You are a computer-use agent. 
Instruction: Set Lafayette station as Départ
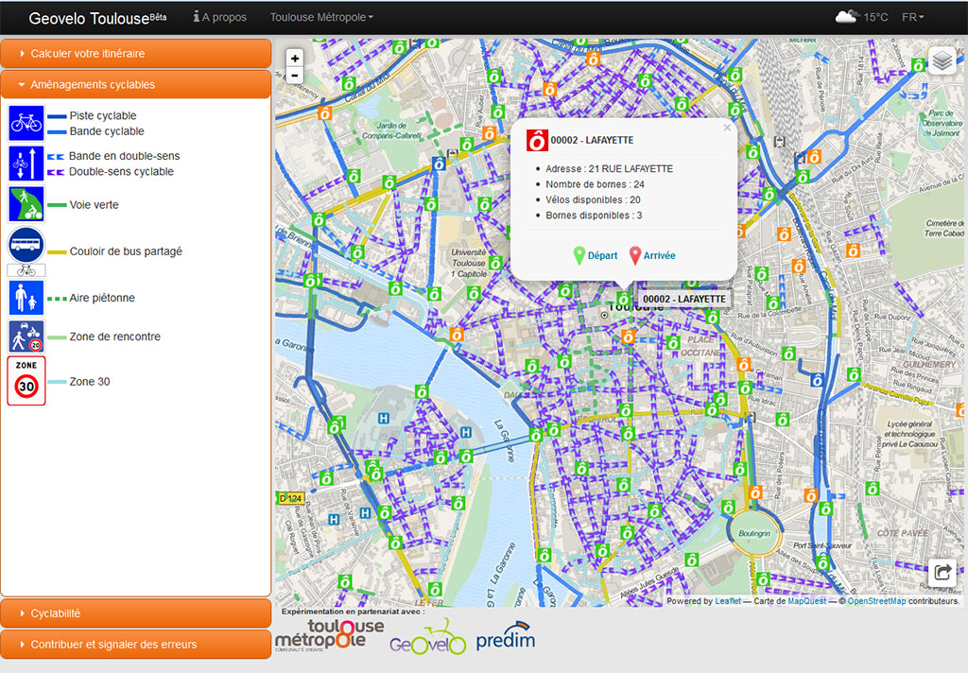(x=602, y=255)
